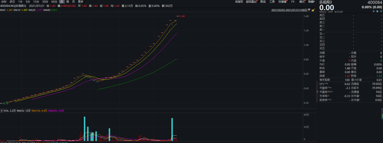
Task: Click the plus add-to-watchlist icon
Action: (x=381, y=11)
